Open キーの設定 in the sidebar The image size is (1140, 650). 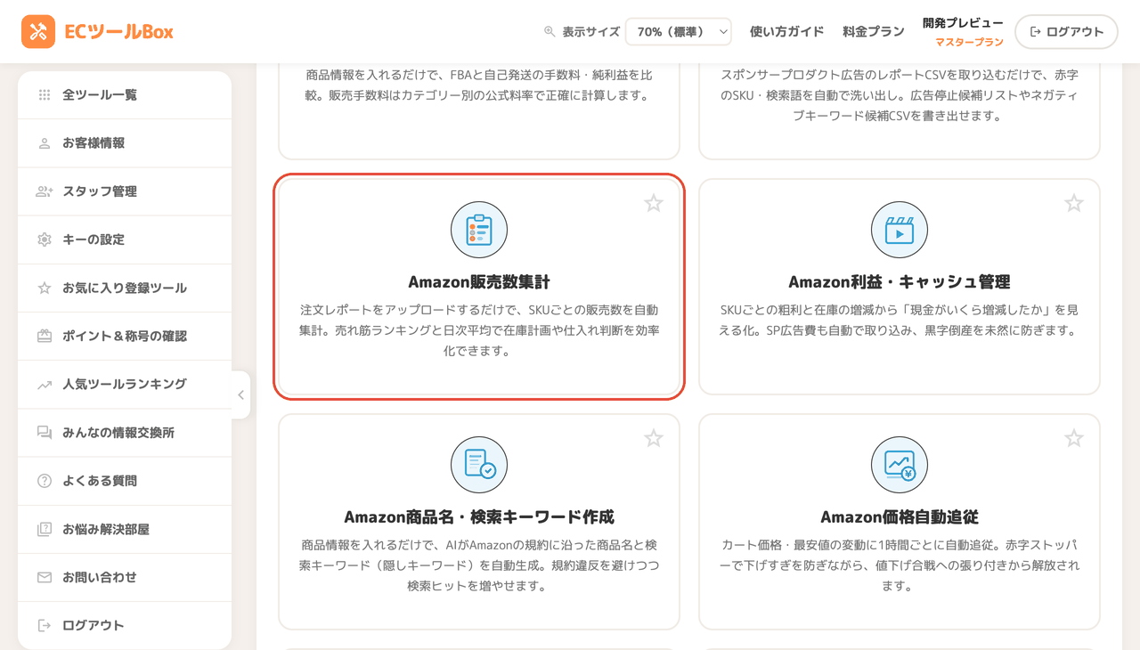point(125,240)
